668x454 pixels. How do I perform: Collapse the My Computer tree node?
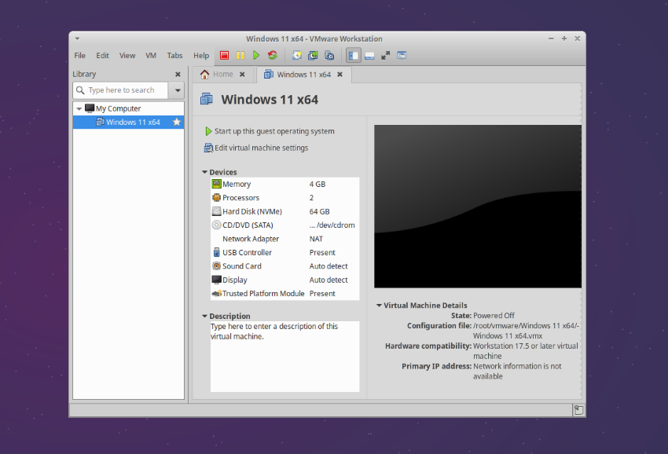79,109
